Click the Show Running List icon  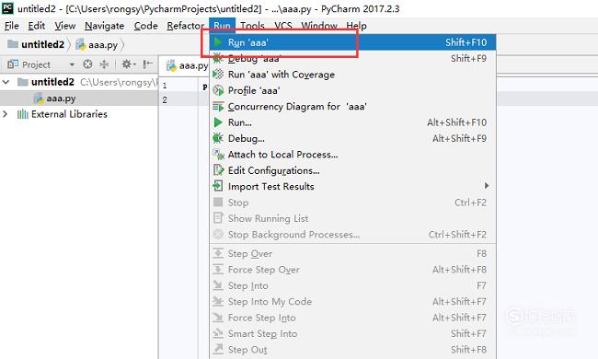tap(218, 218)
